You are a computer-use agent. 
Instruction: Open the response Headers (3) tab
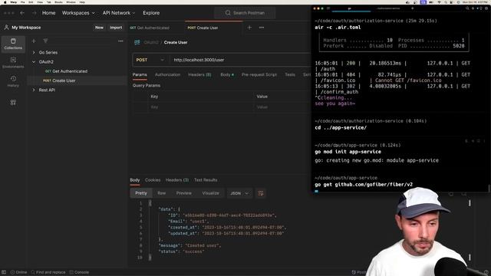(177, 180)
